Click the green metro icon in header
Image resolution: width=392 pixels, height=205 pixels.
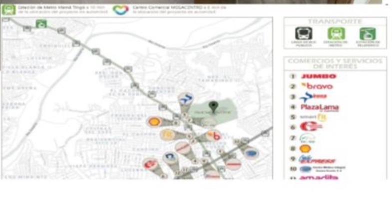pyautogui.click(x=8, y=9)
